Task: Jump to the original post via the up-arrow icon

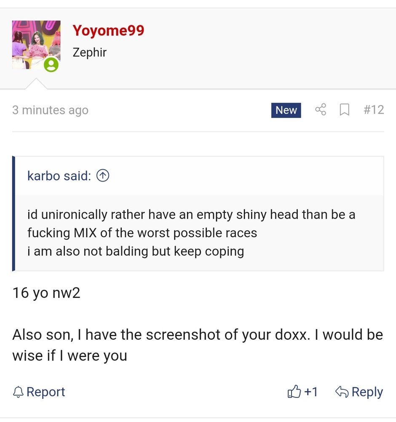Action: [103, 176]
